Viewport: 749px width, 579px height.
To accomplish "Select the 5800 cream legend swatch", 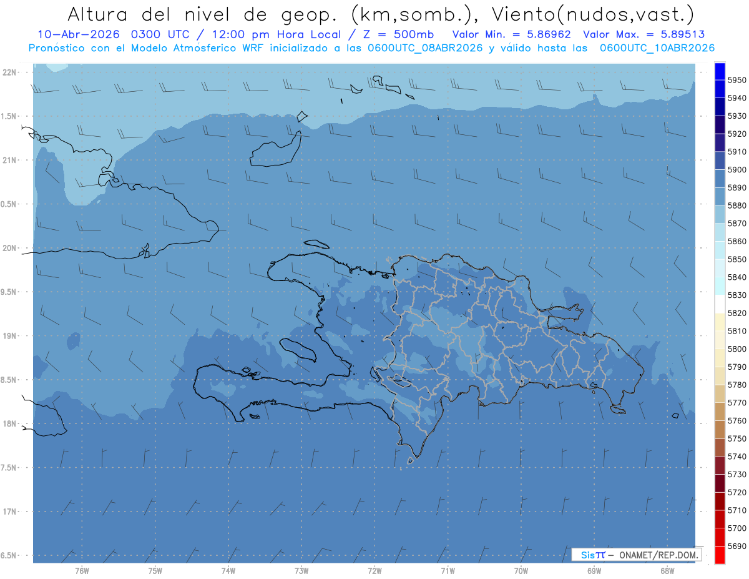I will [x=720, y=340].
